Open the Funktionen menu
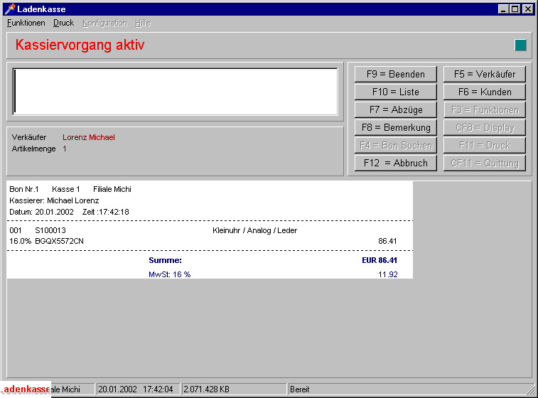538x398 pixels. (x=26, y=23)
